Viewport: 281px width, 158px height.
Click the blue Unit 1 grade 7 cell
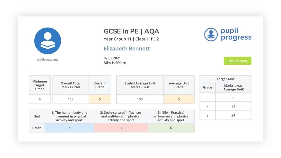[69, 128]
